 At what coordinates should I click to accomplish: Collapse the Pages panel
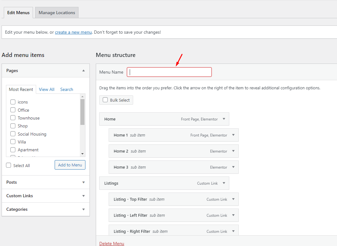[x=83, y=71]
